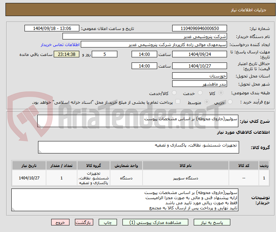
Task: Click the province field 'خوزستان'
Action: pyautogui.click(x=200, y=76)
